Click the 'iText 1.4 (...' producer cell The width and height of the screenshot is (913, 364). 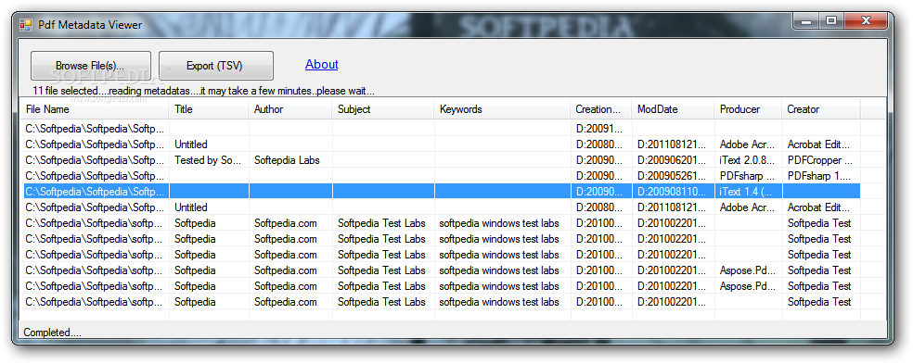tap(748, 192)
